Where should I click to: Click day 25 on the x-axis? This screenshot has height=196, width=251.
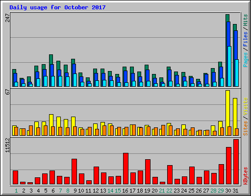pos(191,191)
